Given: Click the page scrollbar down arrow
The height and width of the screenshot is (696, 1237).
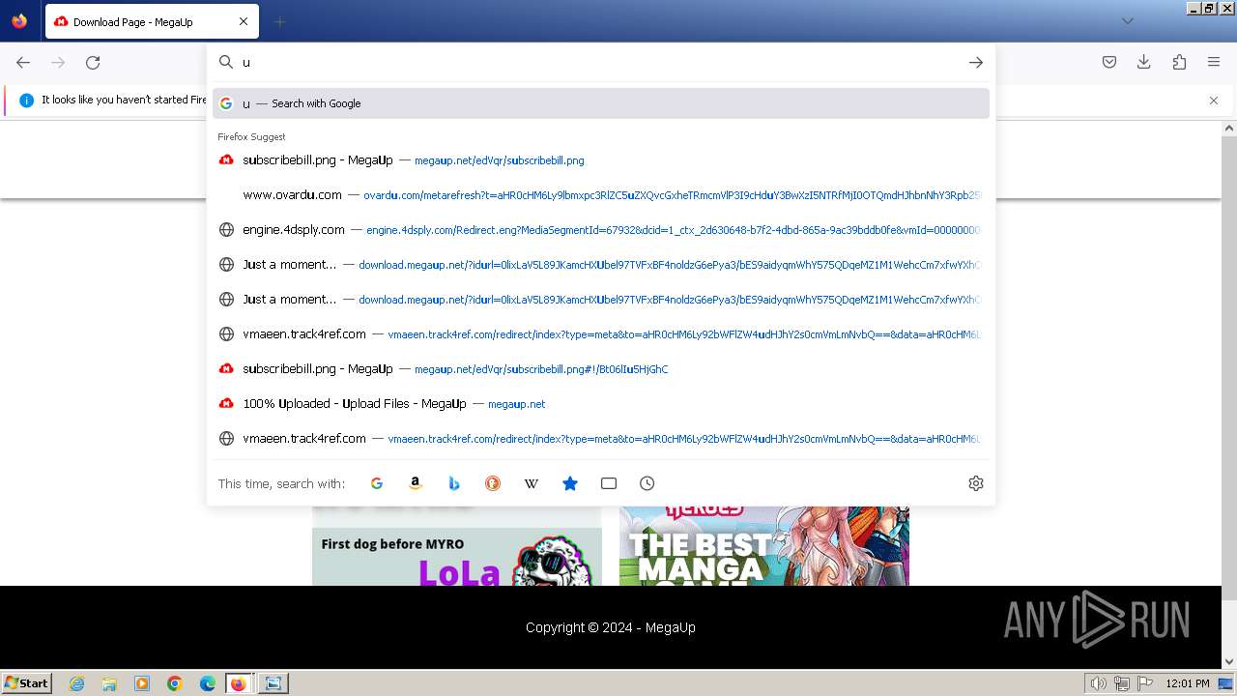Looking at the screenshot, I should pos(1229,662).
